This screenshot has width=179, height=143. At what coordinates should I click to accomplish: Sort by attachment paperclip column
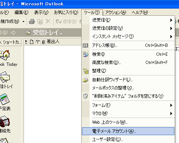[43, 42]
